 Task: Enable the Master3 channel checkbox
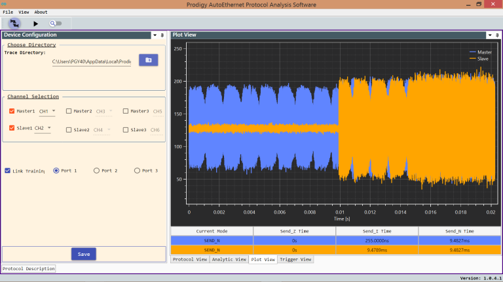[126, 111]
